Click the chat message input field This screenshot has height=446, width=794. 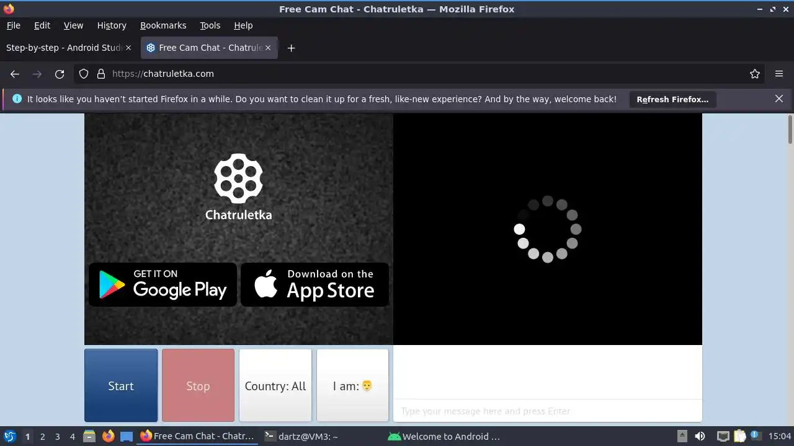tap(547, 411)
